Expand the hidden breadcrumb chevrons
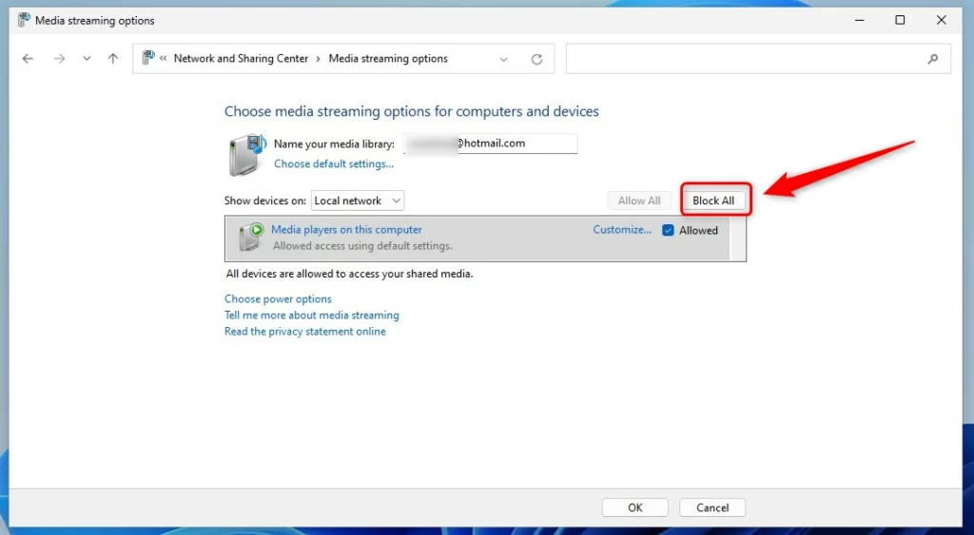Screen dimensions: 974x535 [164, 58]
